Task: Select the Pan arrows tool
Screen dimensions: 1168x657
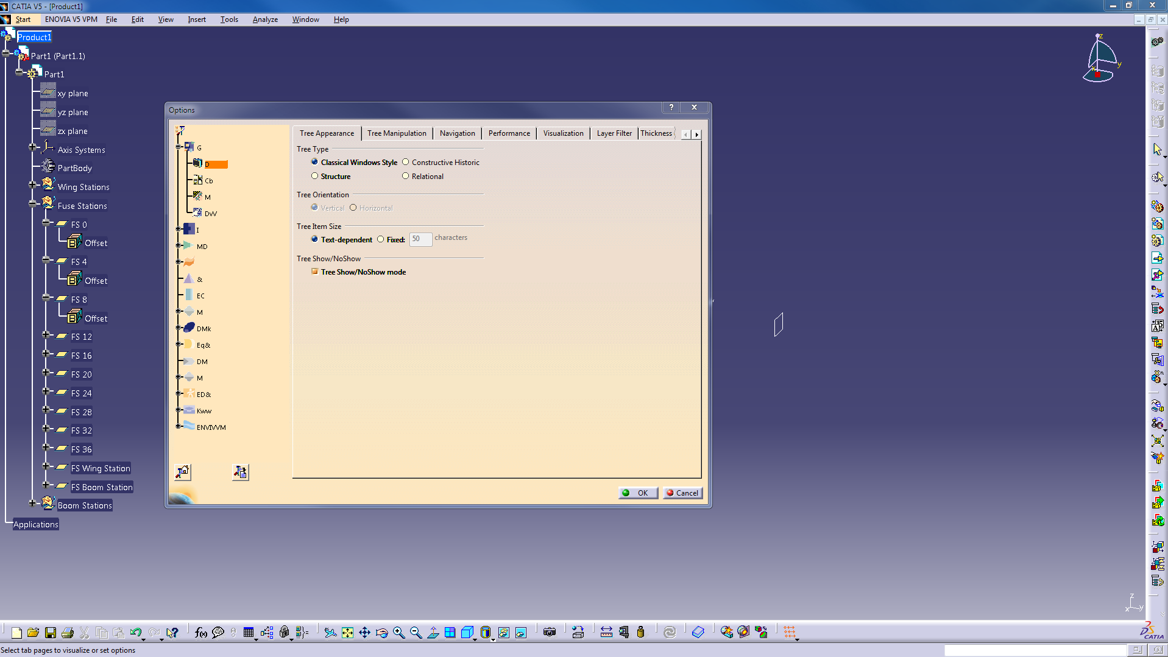Action: [364, 633]
